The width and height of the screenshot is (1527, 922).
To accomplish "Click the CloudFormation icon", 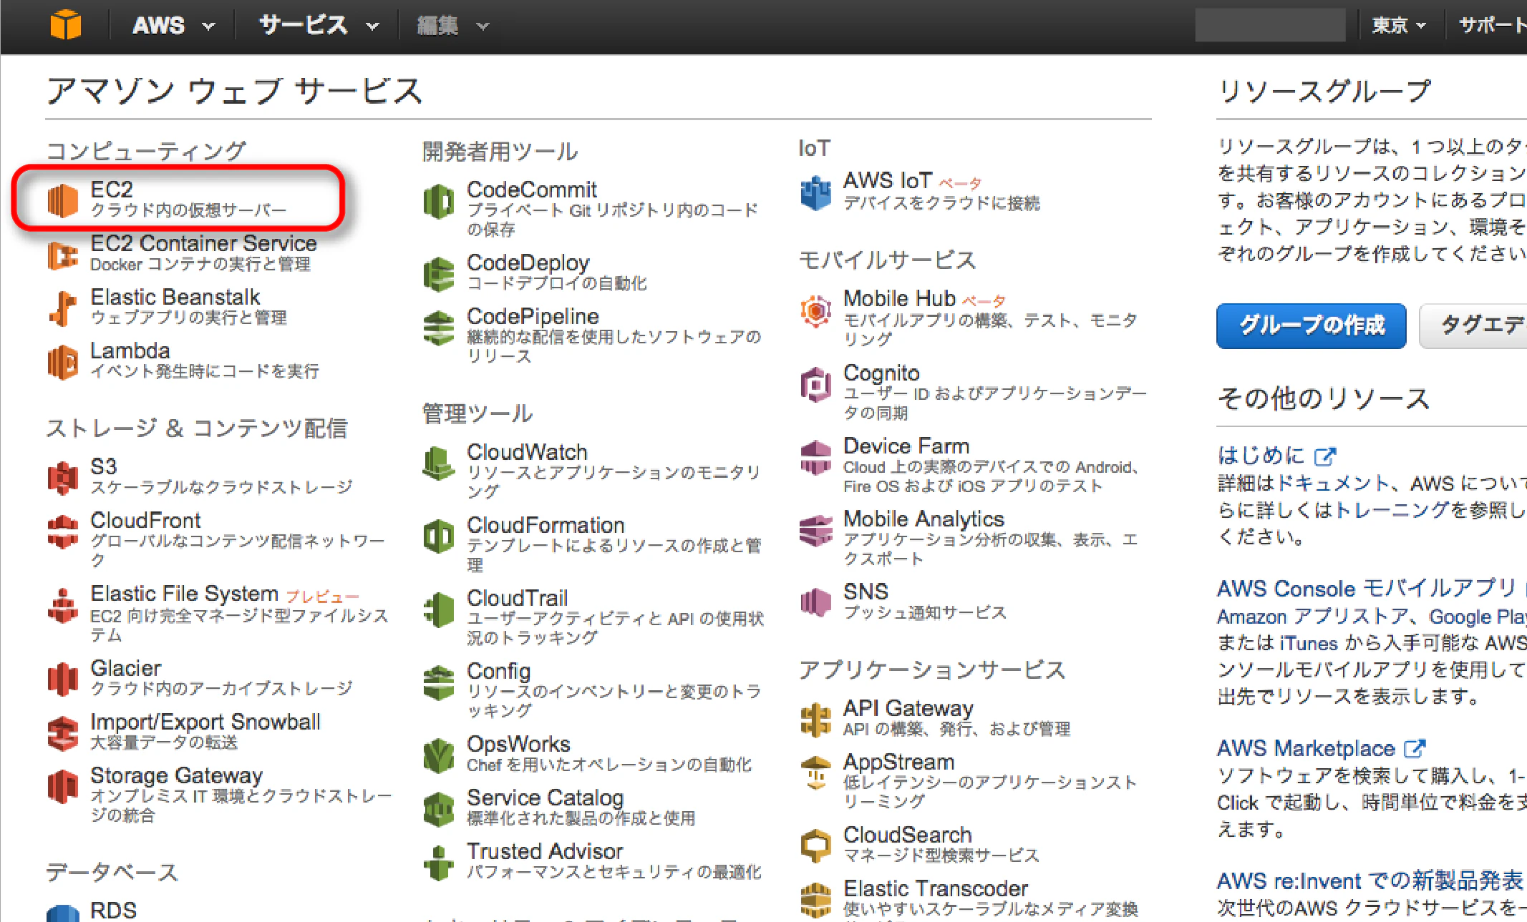I will pos(439,536).
